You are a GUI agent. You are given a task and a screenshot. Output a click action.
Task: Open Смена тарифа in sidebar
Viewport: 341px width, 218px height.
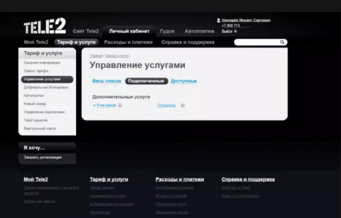coord(36,71)
